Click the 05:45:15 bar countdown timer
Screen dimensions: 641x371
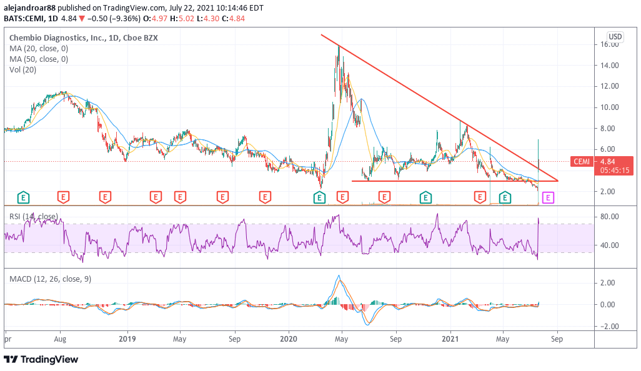tap(614, 171)
